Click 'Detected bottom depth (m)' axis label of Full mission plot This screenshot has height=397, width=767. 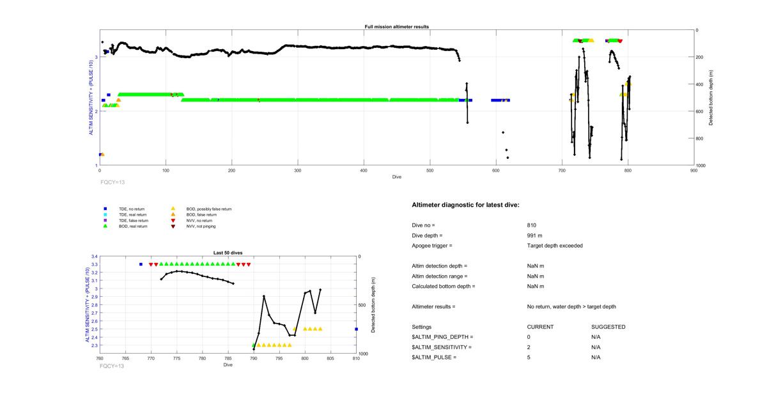(711, 98)
